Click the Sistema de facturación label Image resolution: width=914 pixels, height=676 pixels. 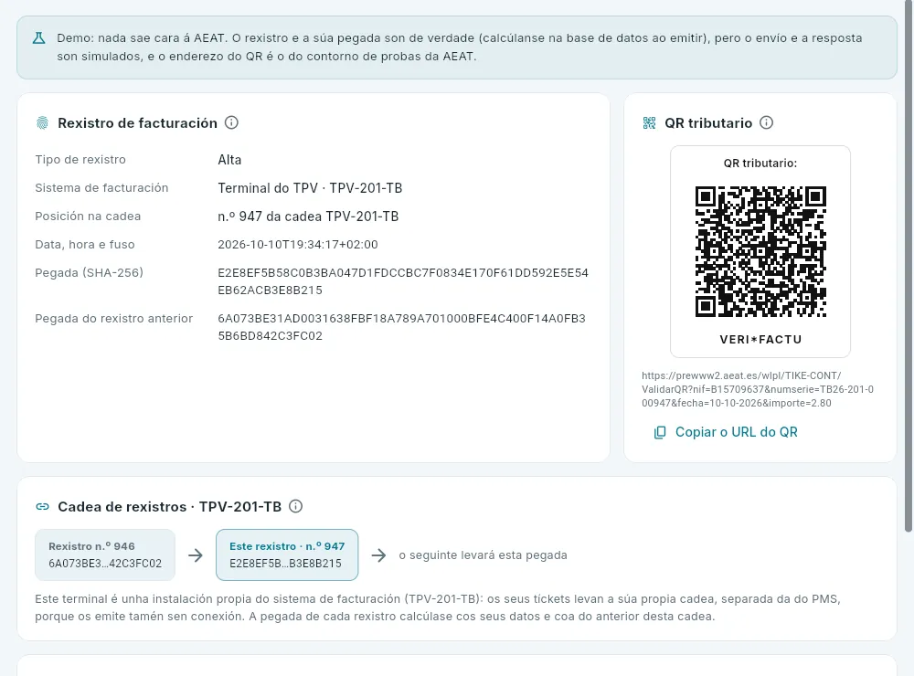point(101,187)
